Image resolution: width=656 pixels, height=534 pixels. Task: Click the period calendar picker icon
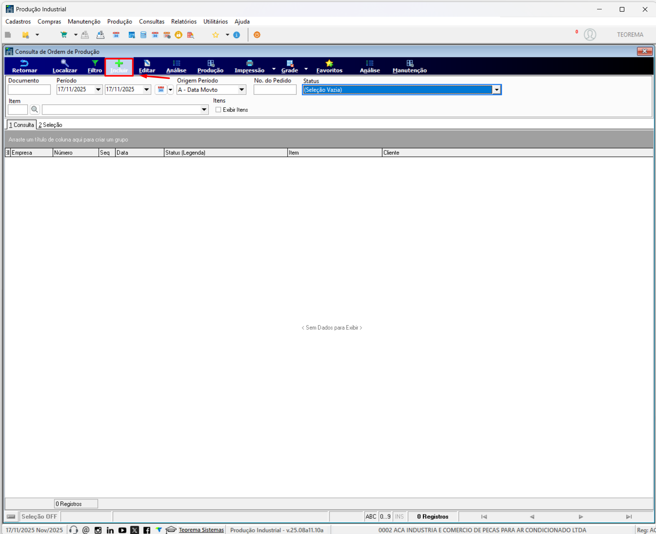click(161, 90)
